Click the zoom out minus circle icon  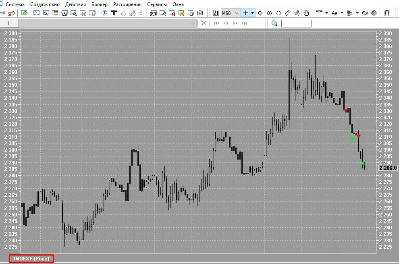point(278,13)
